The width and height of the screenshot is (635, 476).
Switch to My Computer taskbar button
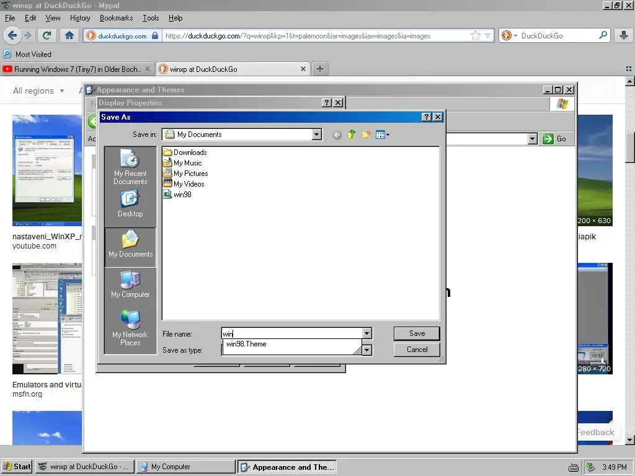click(185, 467)
